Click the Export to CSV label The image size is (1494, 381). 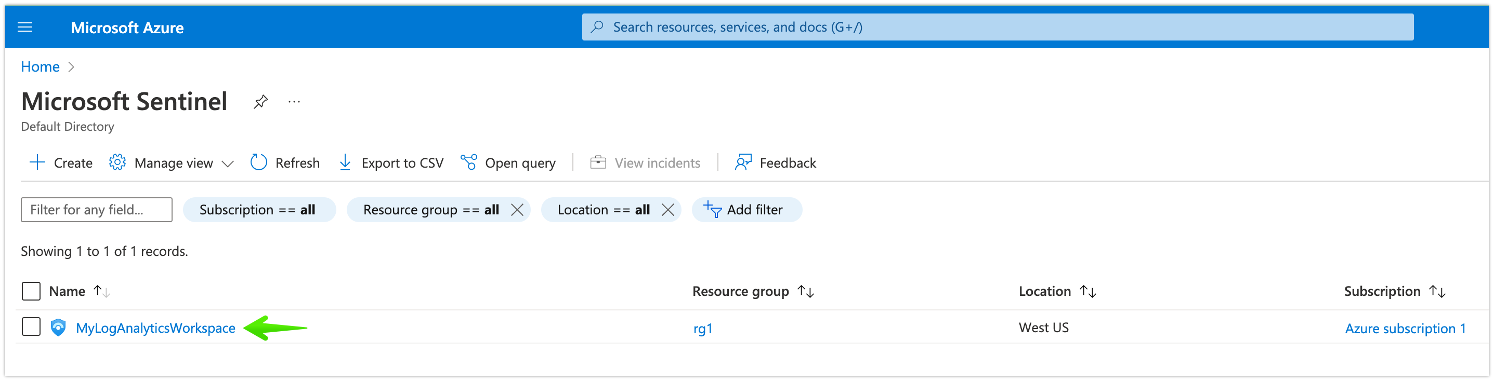(402, 164)
